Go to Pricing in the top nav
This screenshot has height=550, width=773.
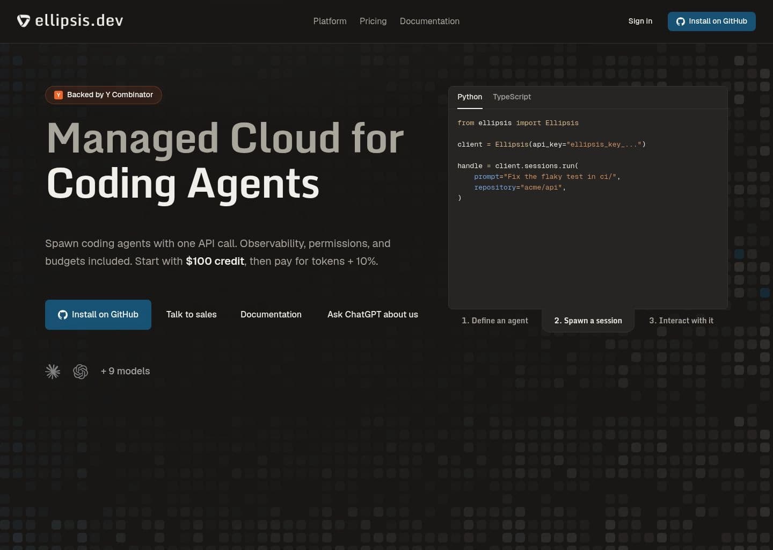tap(373, 21)
